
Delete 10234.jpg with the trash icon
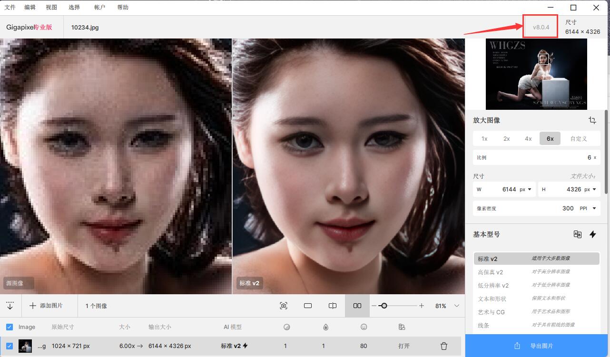pos(443,346)
